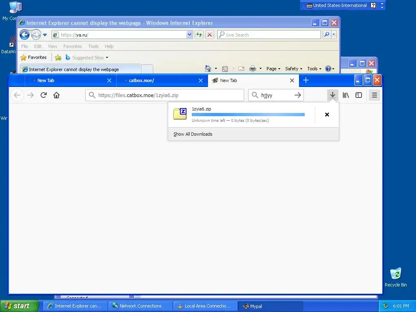Click the Live Search magnifier button
The width and height of the screenshot is (416, 312).
click(327, 35)
